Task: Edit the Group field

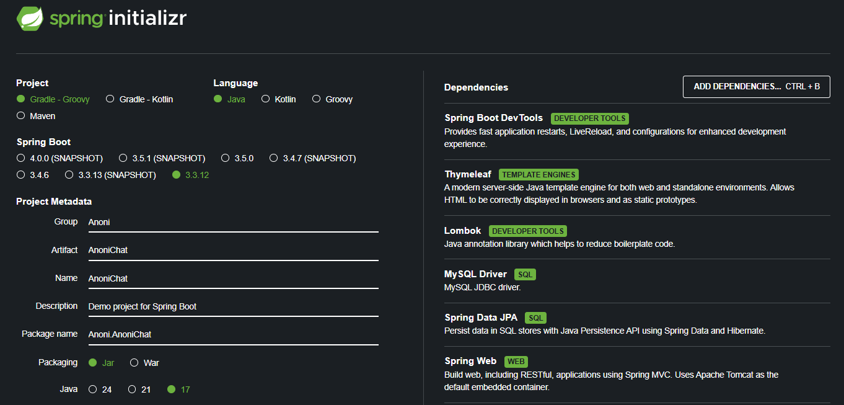Action: pyautogui.click(x=233, y=222)
